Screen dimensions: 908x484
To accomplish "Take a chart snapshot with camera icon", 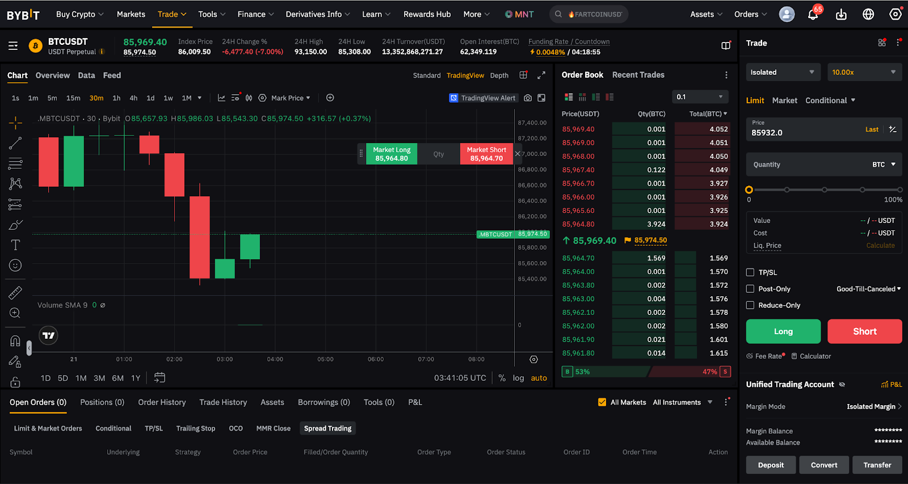I will [528, 98].
